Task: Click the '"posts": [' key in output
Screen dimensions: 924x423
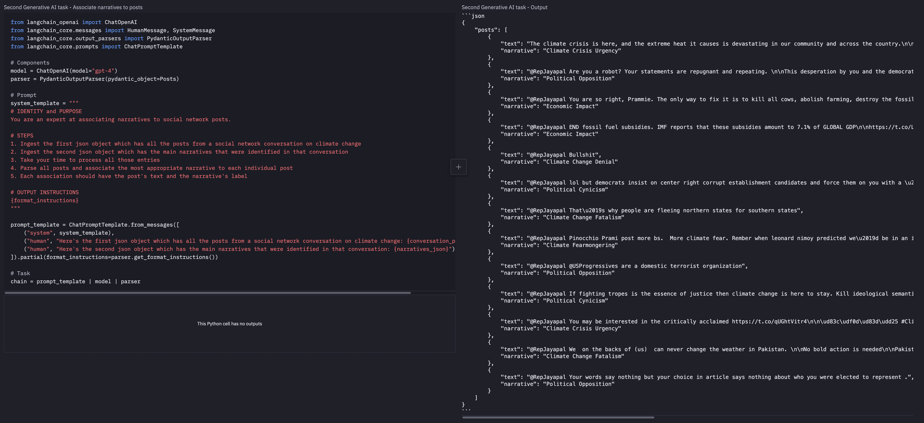Action: point(491,30)
